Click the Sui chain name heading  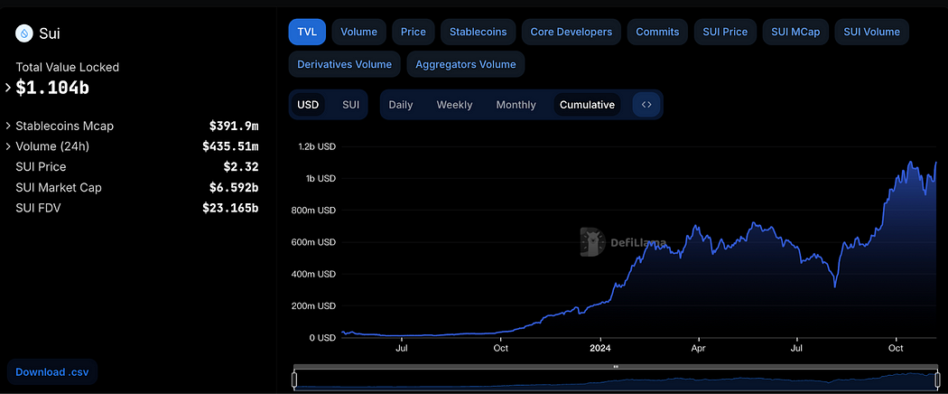tap(50, 33)
